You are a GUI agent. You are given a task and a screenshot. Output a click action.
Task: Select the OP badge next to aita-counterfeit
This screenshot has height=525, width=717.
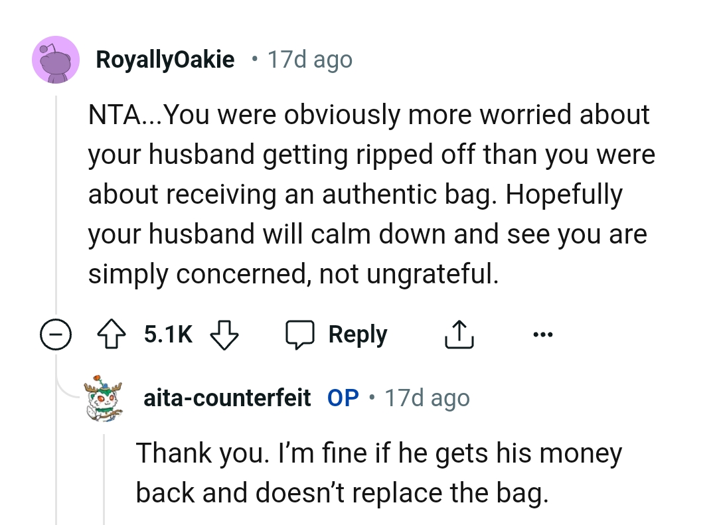[x=343, y=398]
